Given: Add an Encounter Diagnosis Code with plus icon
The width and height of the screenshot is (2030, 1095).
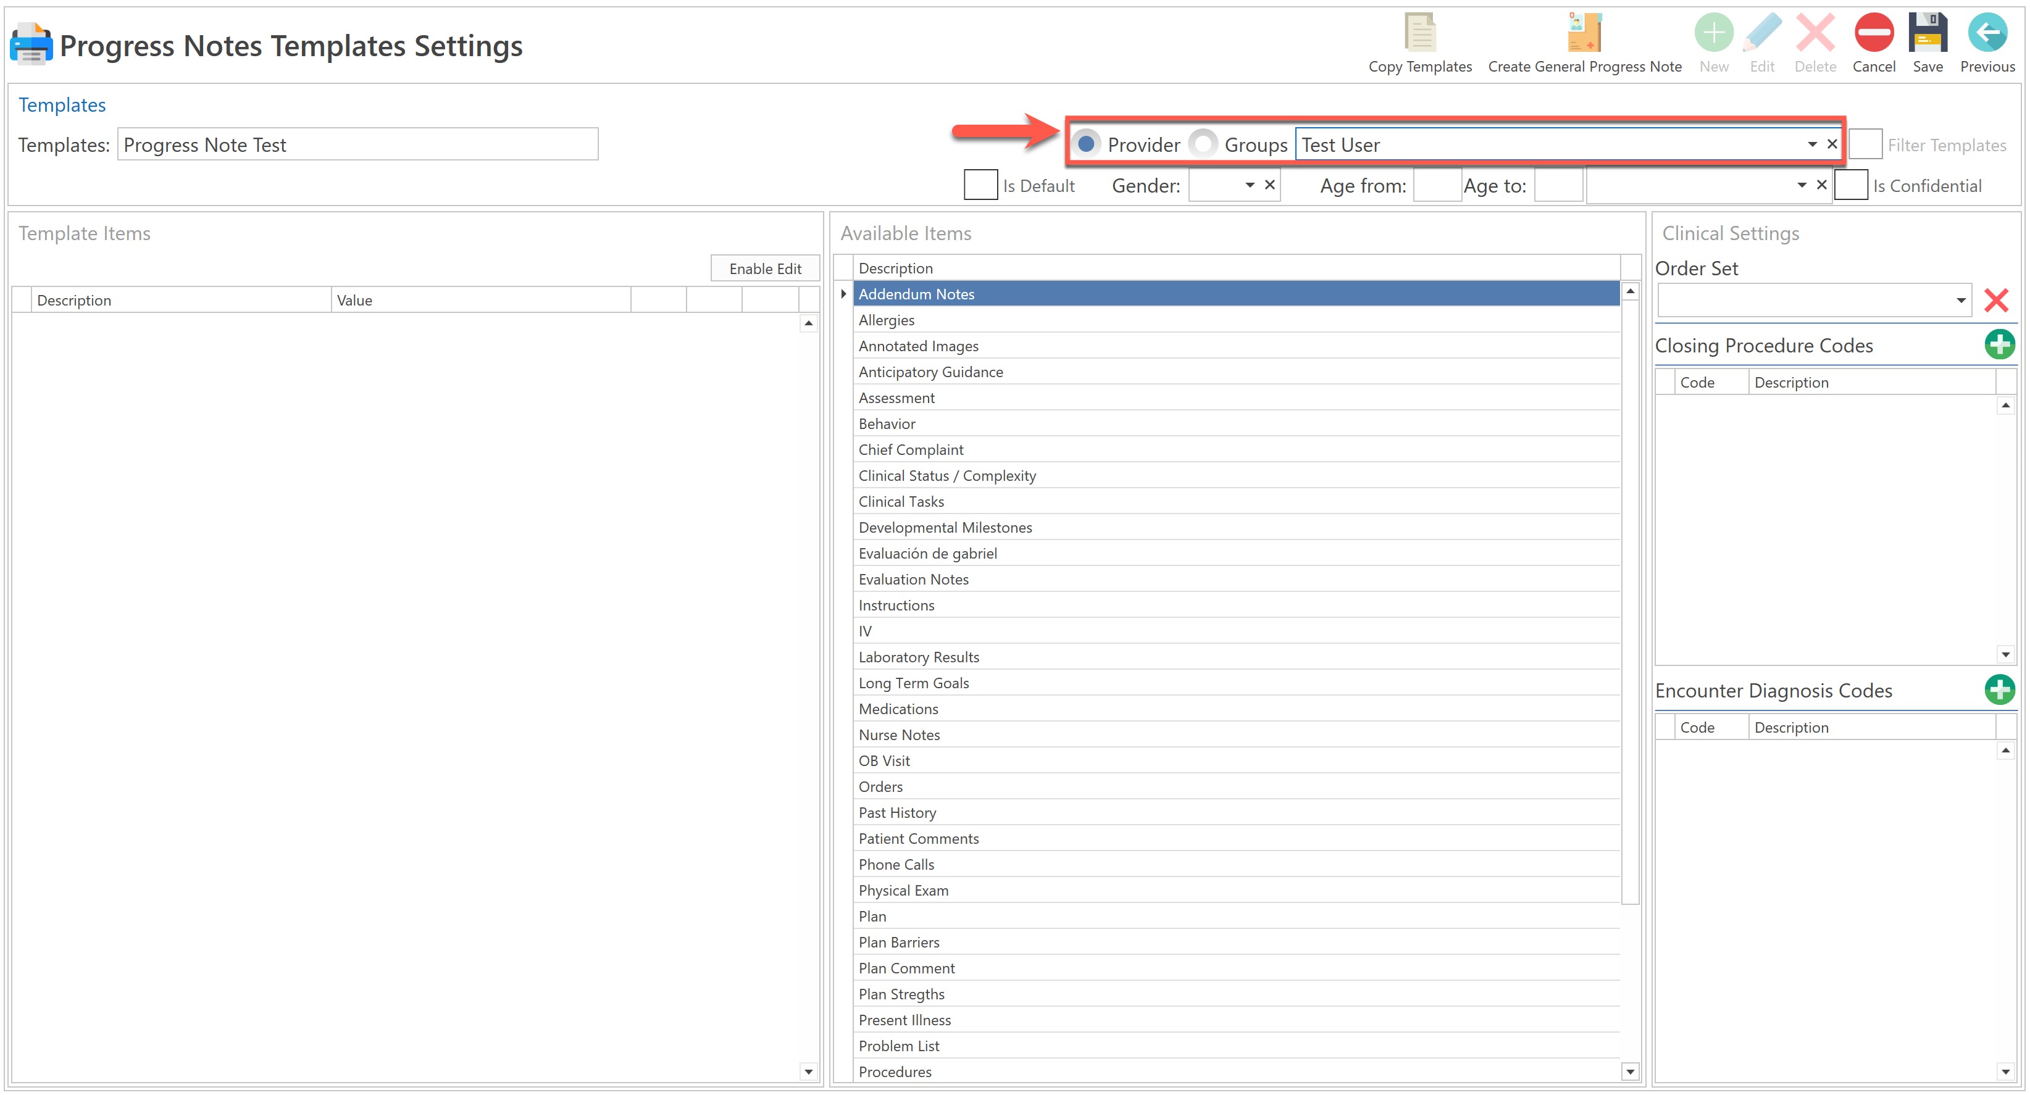Looking at the screenshot, I should 1999,689.
